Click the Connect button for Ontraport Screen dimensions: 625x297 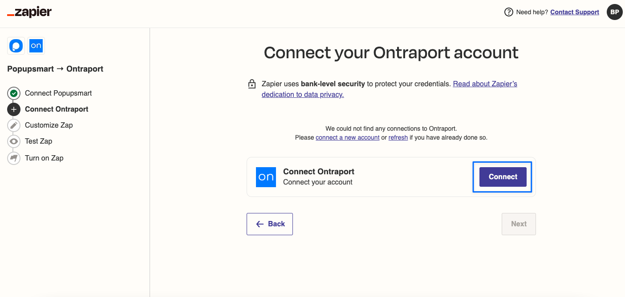click(502, 177)
